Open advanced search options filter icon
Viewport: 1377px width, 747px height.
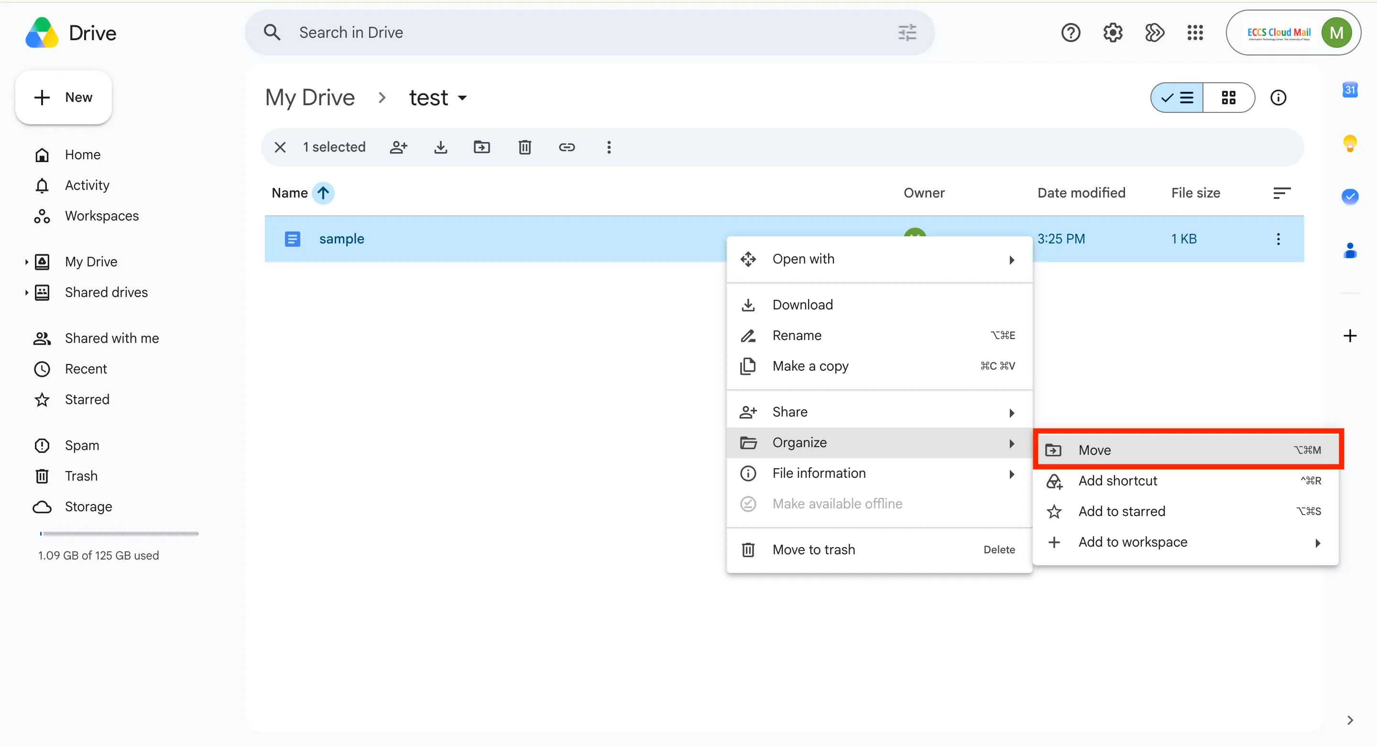[x=907, y=33]
